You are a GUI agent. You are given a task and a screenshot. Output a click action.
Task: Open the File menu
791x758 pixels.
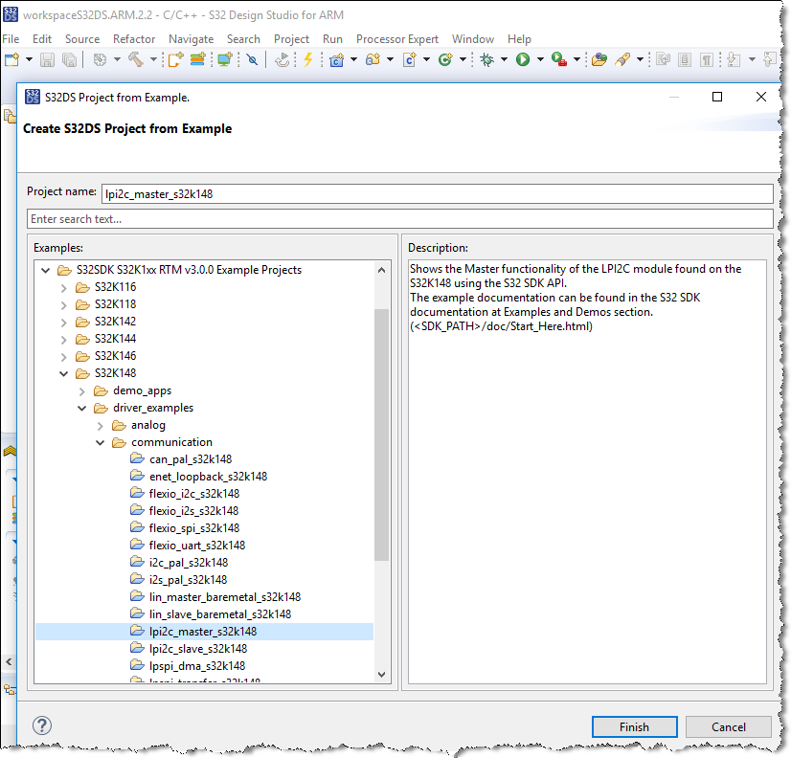pos(11,39)
